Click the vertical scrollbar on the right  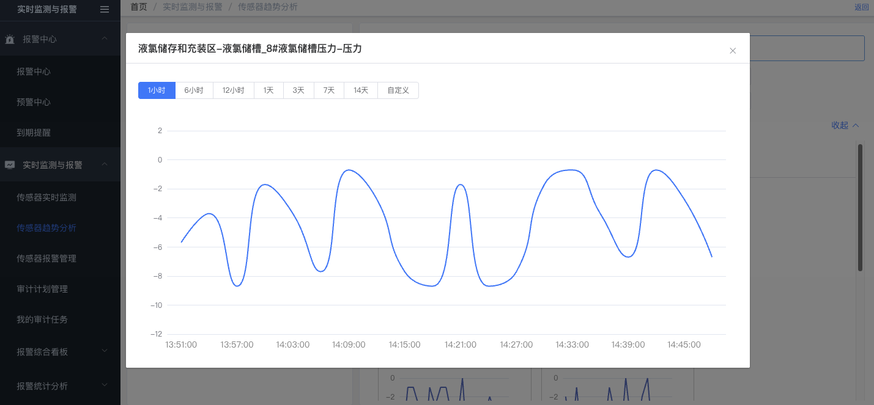(x=860, y=208)
